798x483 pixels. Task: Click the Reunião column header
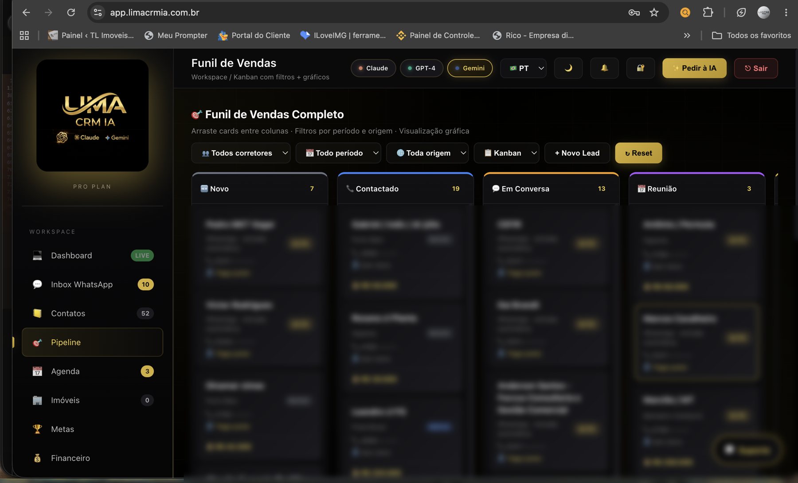pos(697,189)
